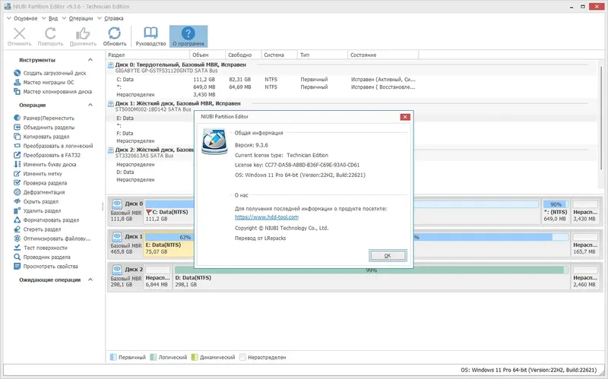Close the NIUBI Partition Editor about dialog
This screenshot has height=379, width=608.
[x=405, y=117]
